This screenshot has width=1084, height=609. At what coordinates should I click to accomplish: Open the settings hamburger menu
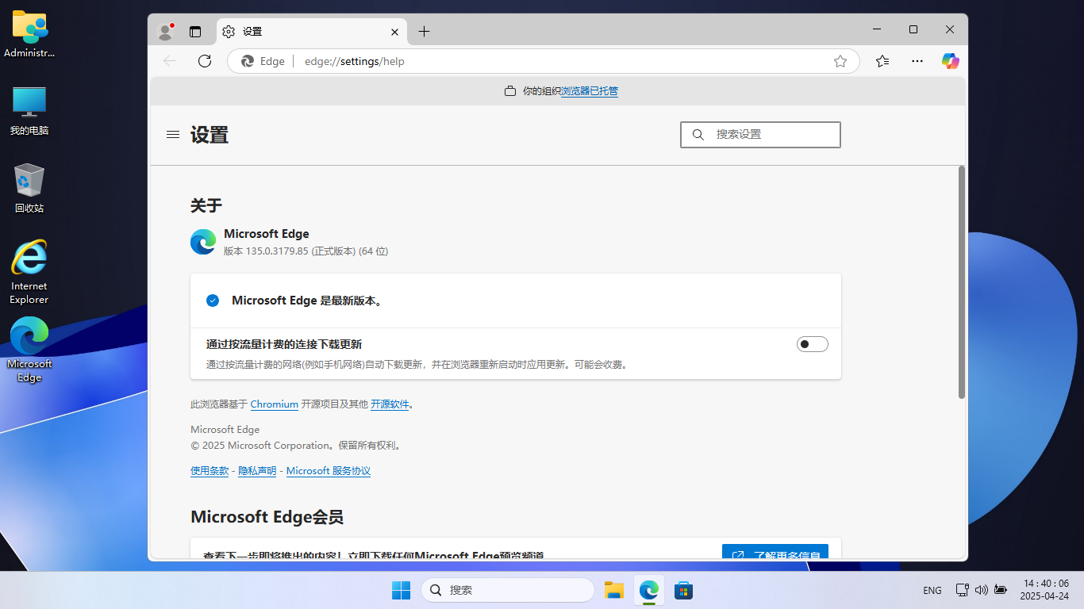click(173, 135)
